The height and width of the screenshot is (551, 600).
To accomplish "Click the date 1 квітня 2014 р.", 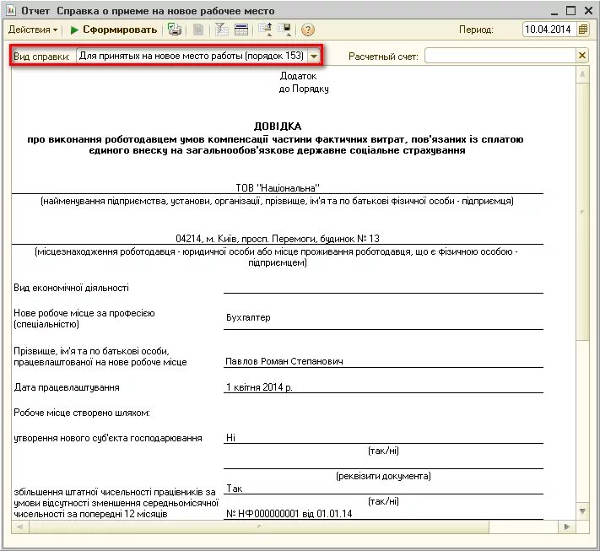I will pyautogui.click(x=259, y=387).
